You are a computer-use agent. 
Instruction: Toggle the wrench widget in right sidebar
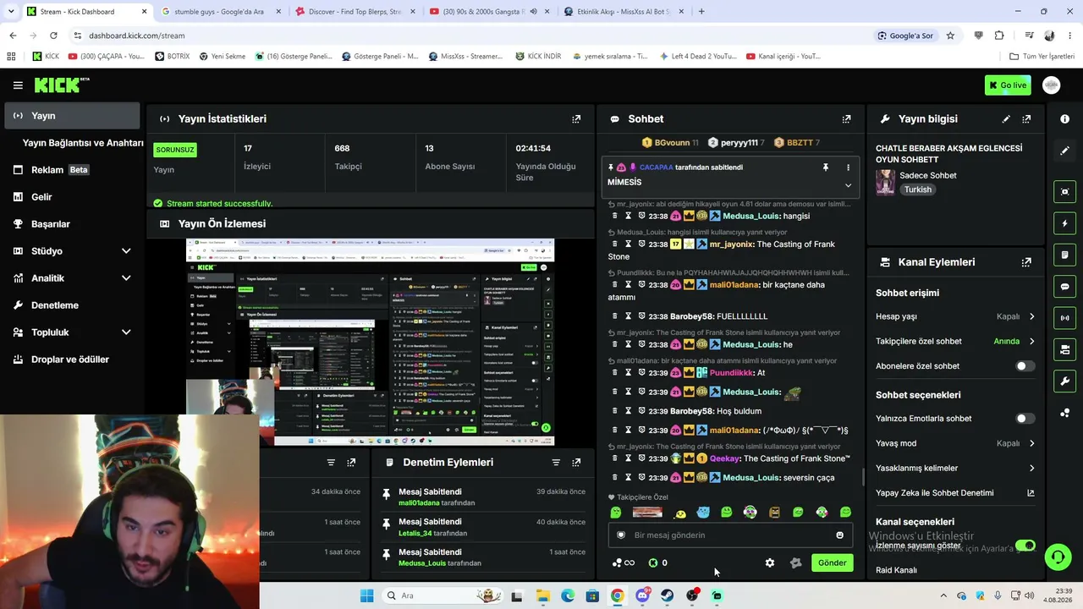[x=1064, y=381]
